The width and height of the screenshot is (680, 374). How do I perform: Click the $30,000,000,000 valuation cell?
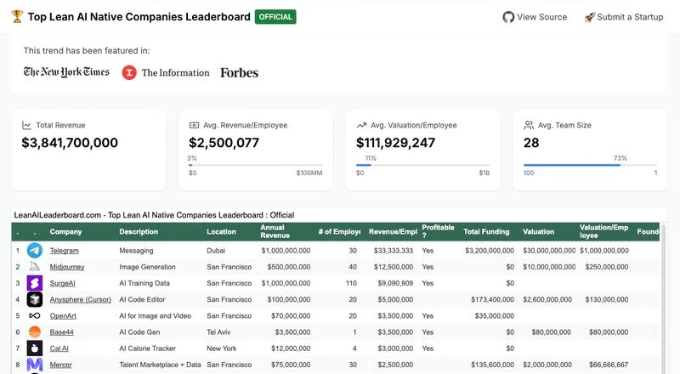(x=549, y=251)
